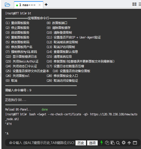
Task: Open the search magnifier icon
Action: click(x=118, y=143)
